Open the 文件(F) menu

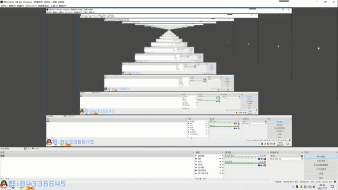tap(4, 6)
